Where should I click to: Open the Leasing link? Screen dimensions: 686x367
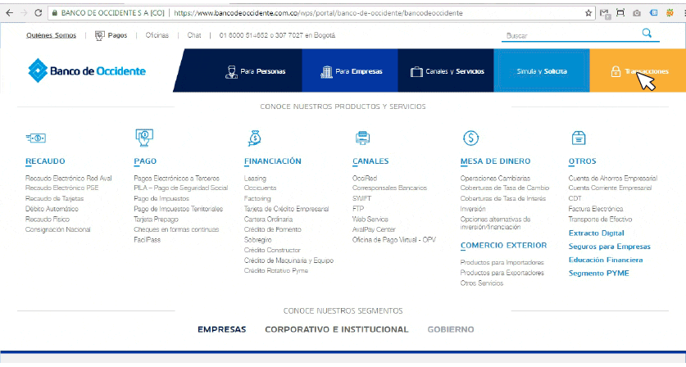tap(255, 178)
